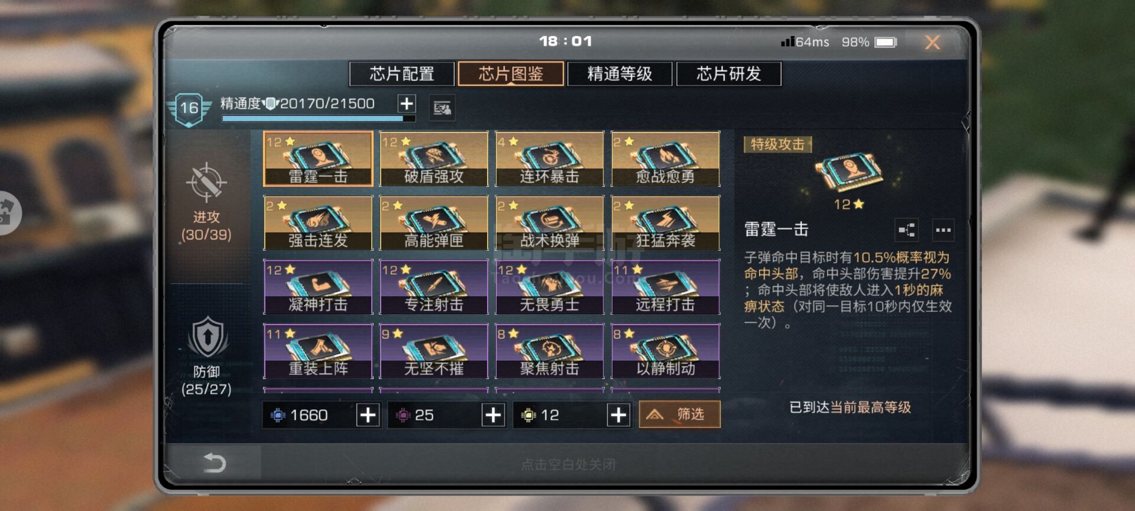Select the 进攻 attack chip category

pos(206,202)
